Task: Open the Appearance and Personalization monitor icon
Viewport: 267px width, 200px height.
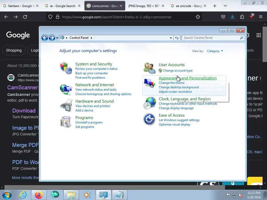Action: pos(149,83)
